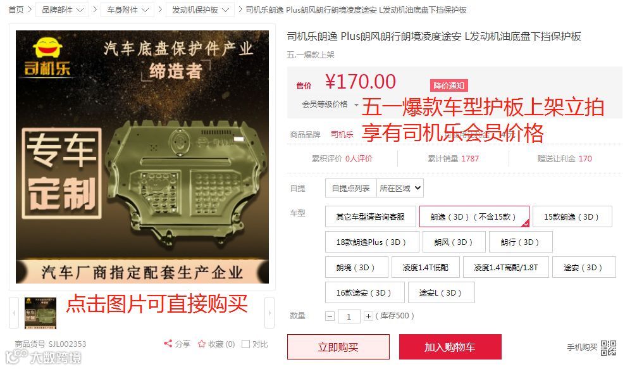Select the 朗风（3D） car model option
Screen dimensions: 625x369
pyautogui.click(x=454, y=242)
